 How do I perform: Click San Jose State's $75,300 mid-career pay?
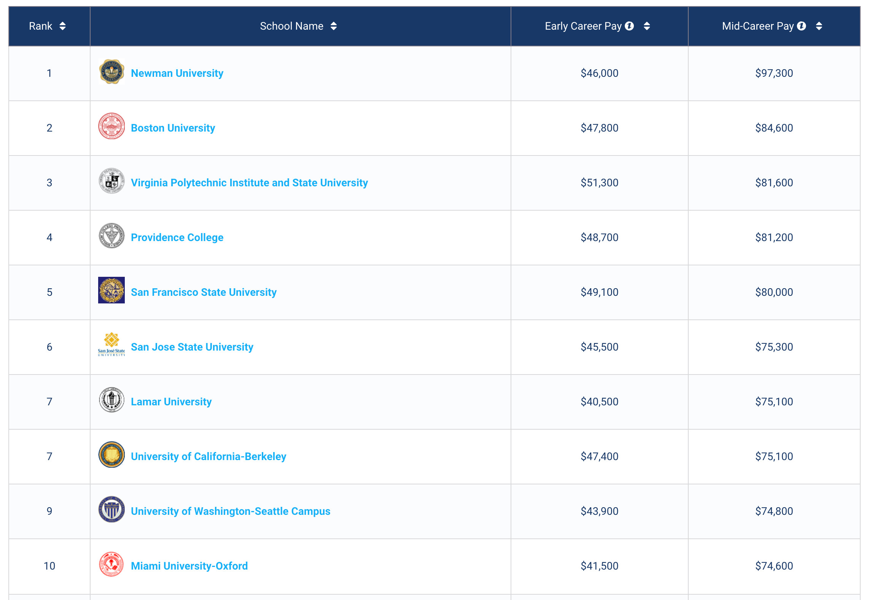click(x=774, y=347)
